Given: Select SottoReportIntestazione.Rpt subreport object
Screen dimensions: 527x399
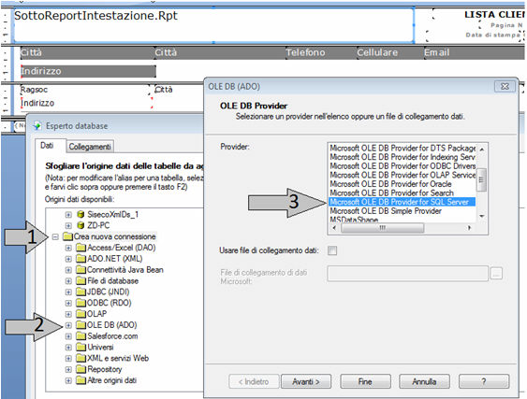Looking at the screenshot, I should [x=213, y=25].
